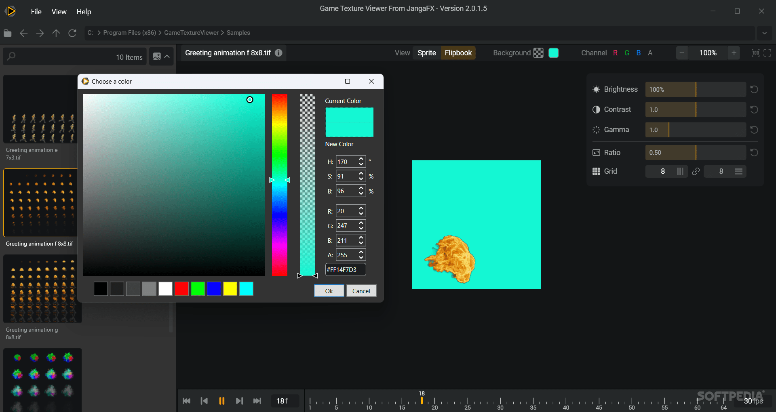Confirm the color with Ok
This screenshot has width=776, height=412.
click(x=329, y=290)
